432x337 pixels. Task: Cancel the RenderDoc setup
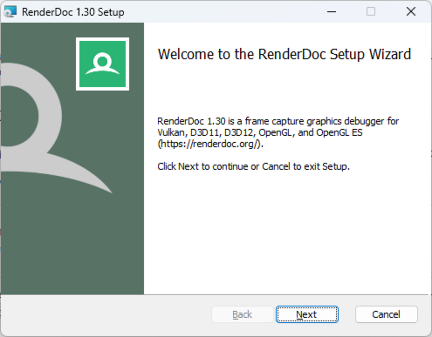click(x=386, y=314)
